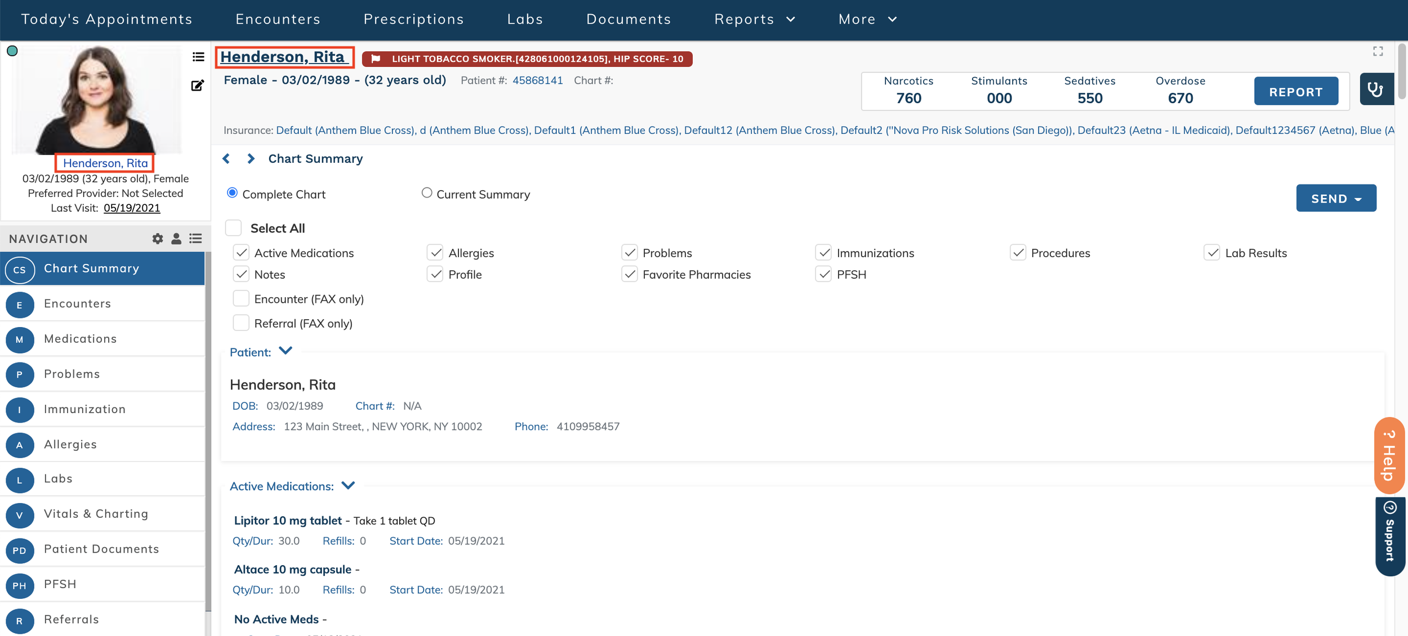Click the navigation settings gear icon
Image resolution: width=1408 pixels, height=636 pixels.
(158, 239)
